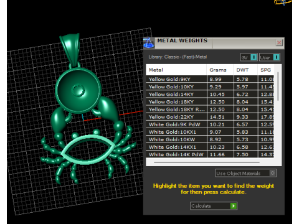Select the Yellow Gold:14KY row

210,95
